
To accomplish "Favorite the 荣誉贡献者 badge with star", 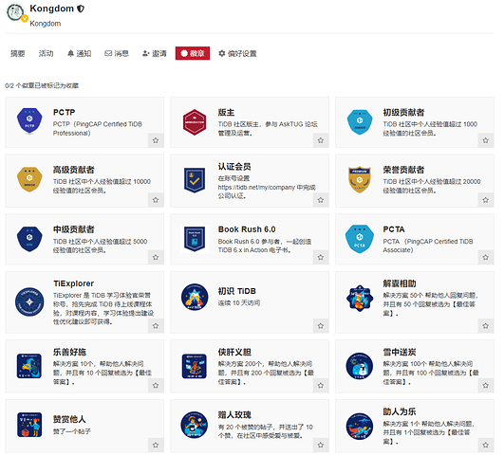I will 486,200.
